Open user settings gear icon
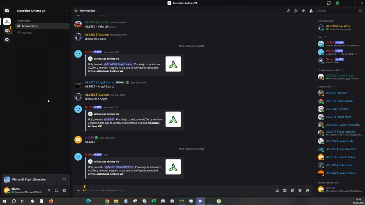This screenshot has width=365, height=205. tap(64, 190)
